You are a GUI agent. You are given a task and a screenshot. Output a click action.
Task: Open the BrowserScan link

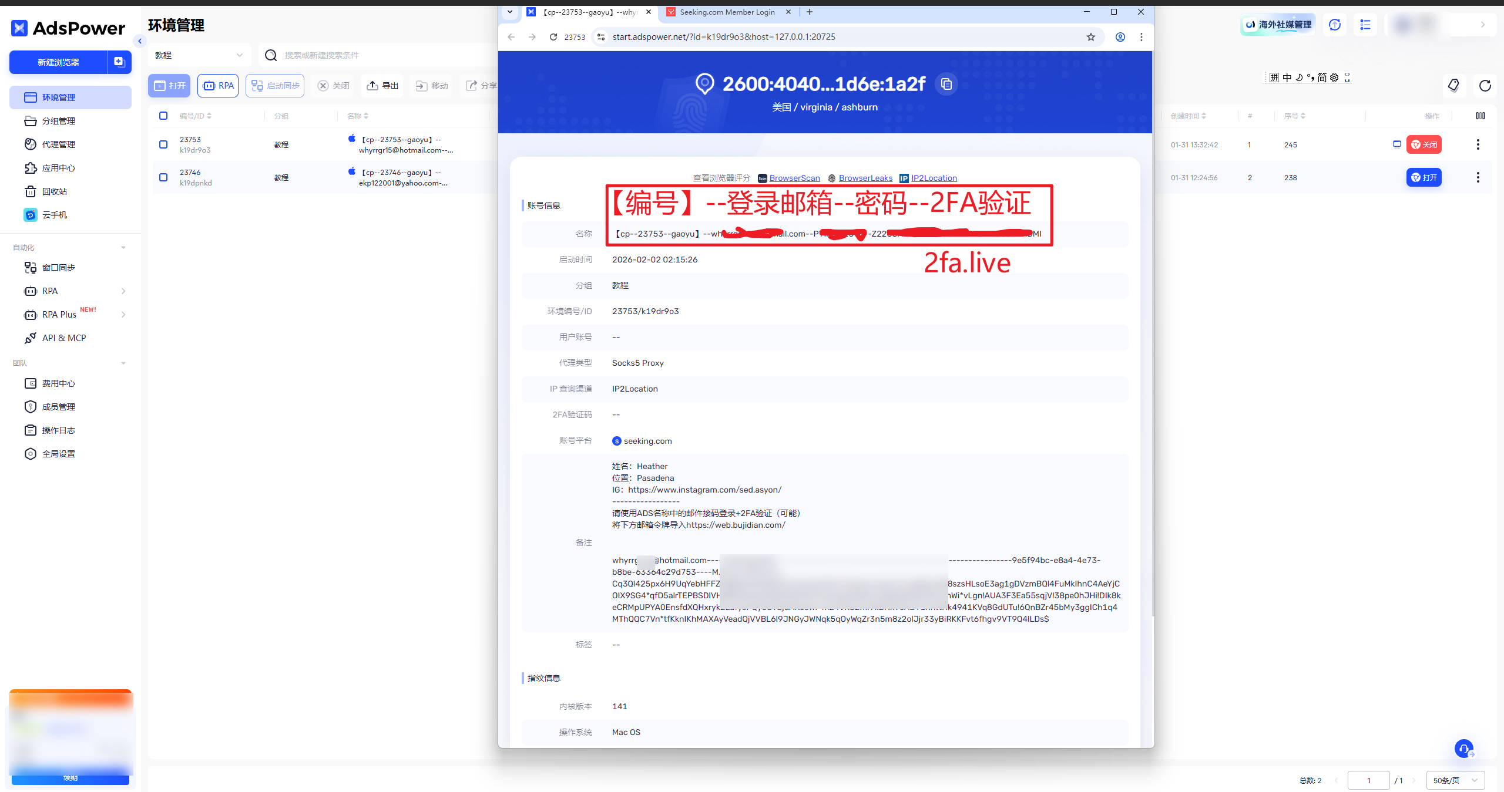coord(794,178)
